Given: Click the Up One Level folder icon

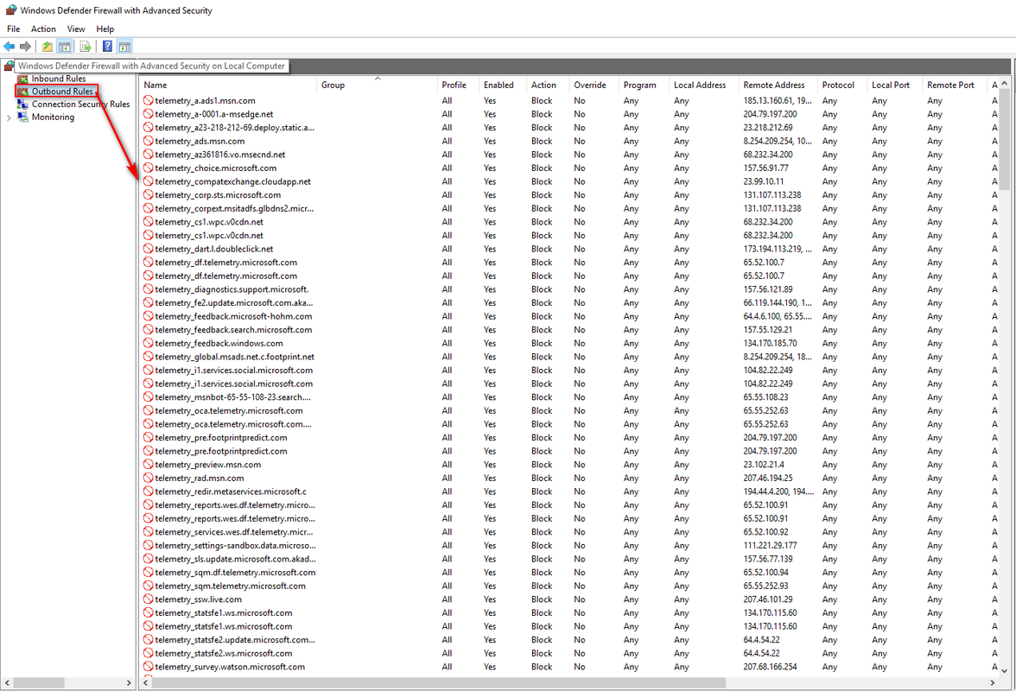Looking at the screenshot, I should pos(48,47).
